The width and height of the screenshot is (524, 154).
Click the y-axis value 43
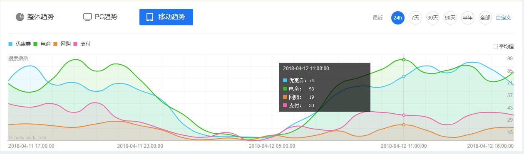(x=510, y=108)
